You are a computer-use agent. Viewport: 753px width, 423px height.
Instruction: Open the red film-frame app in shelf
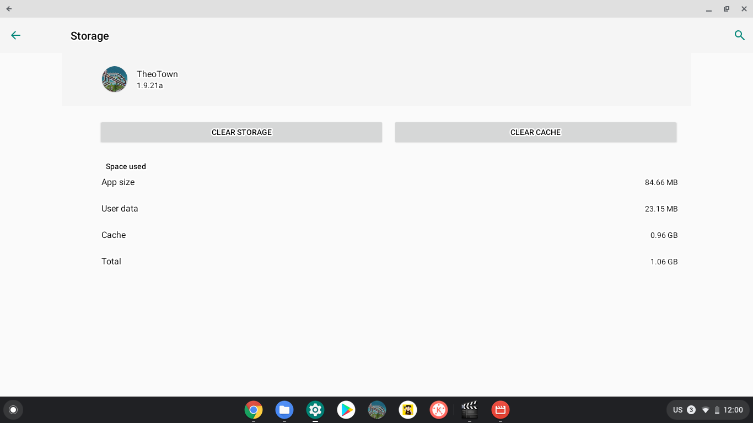501,410
